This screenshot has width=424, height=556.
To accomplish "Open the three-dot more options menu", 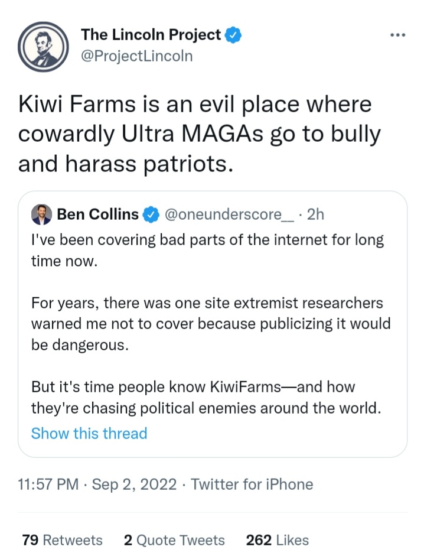I will [397, 35].
